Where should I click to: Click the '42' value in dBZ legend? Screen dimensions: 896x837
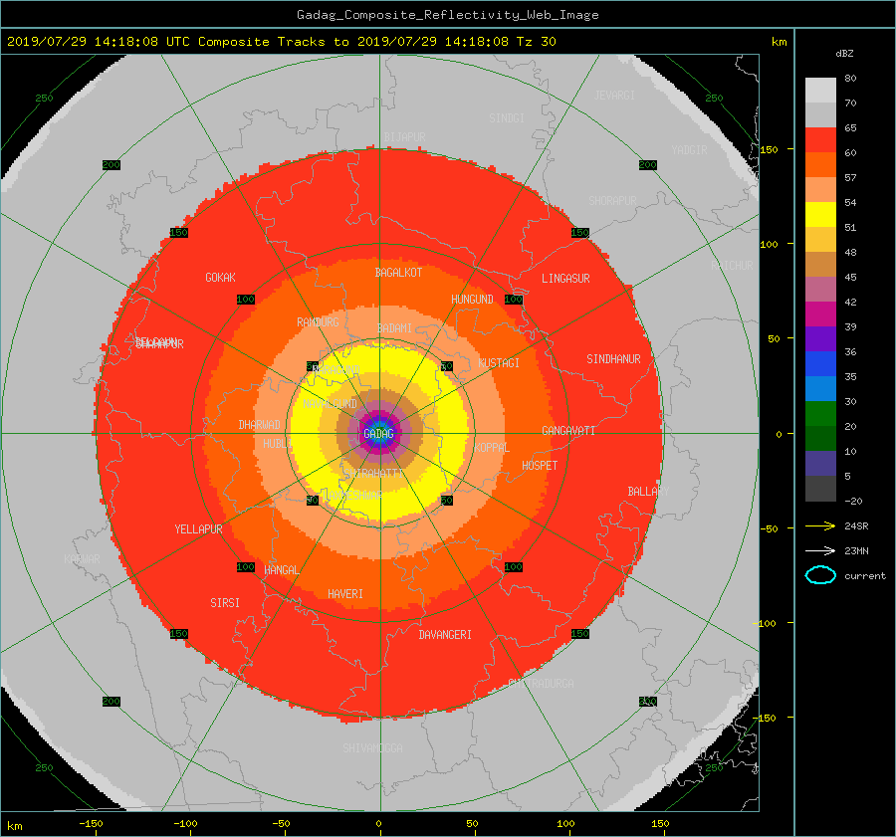click(x=850, y=302)
